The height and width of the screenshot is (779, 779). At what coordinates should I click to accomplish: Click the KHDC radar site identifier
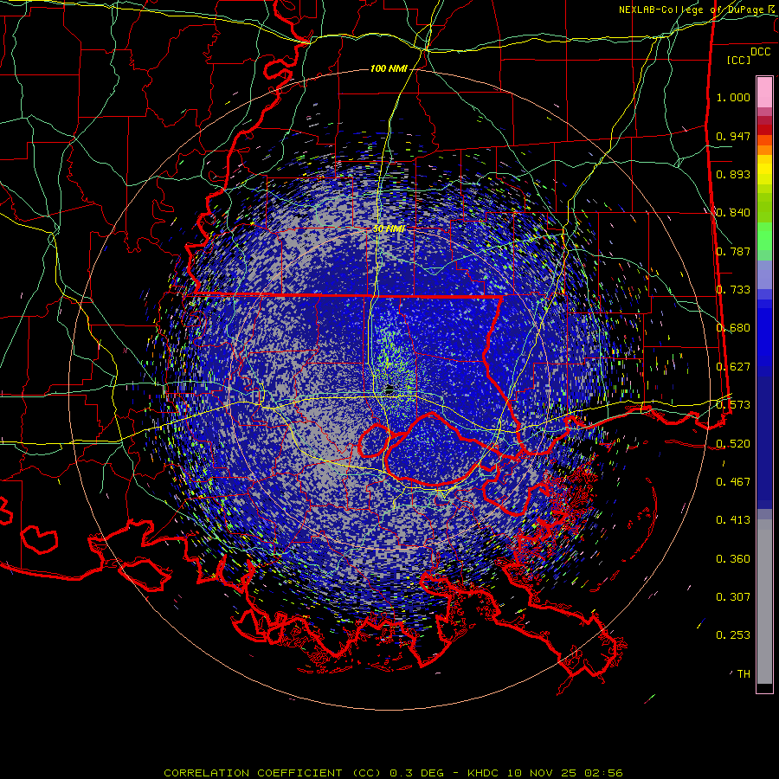485,773
